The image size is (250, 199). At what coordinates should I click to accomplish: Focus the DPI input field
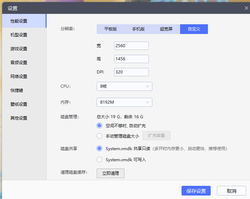pos(131,72)
